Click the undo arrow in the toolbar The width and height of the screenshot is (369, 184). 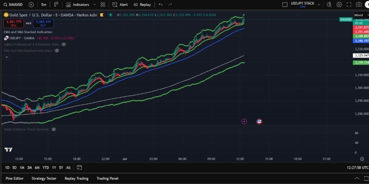pos(160,5)
